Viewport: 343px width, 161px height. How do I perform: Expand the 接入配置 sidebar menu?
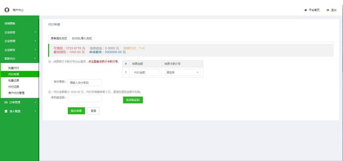pos(19,111)
